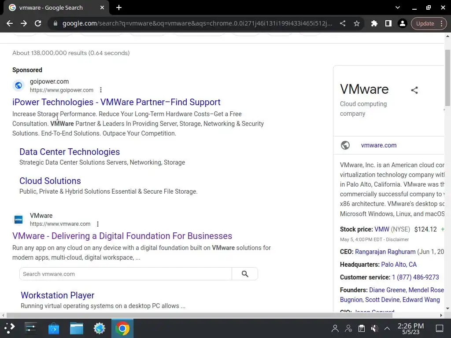Click the stock Disclaimer link
The width and height of the screenshot is (451, 338).
point(397,239)
